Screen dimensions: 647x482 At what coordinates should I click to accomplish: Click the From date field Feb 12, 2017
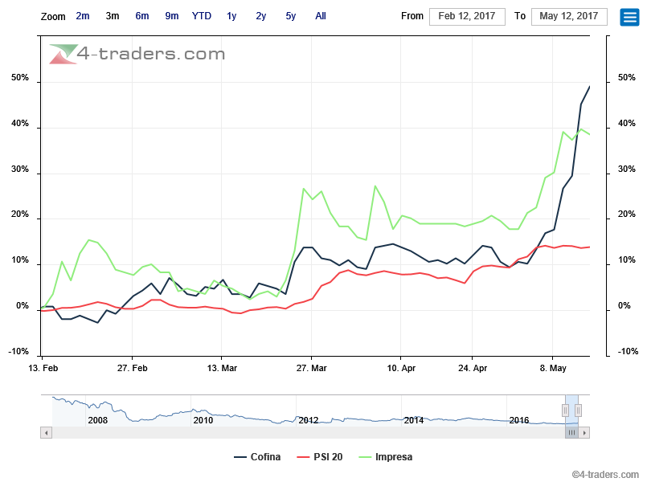click(467, 17)
